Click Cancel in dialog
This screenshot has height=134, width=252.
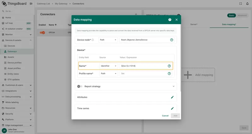click(x=165, y=116)
